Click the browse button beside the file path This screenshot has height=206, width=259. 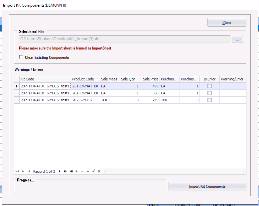click(237, 39)
